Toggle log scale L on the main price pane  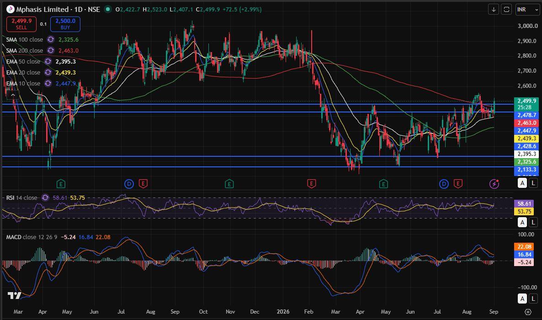[533, 183]
